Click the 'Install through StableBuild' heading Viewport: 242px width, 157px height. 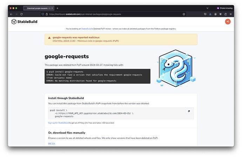(x=66, y=98)
